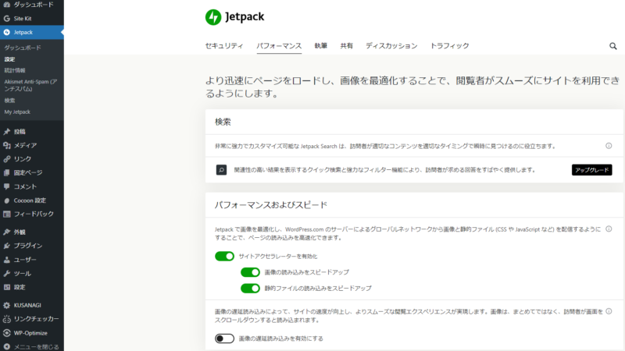
Task: Click the Site Kit G icon
Action: click(x=7, y=18)
